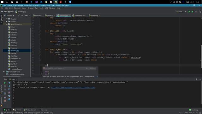Image resolution: width=202 pixels, height=114 pixels.
Task: Click the collapse all icon in Project panel
Action: click(x=22, y=16)
